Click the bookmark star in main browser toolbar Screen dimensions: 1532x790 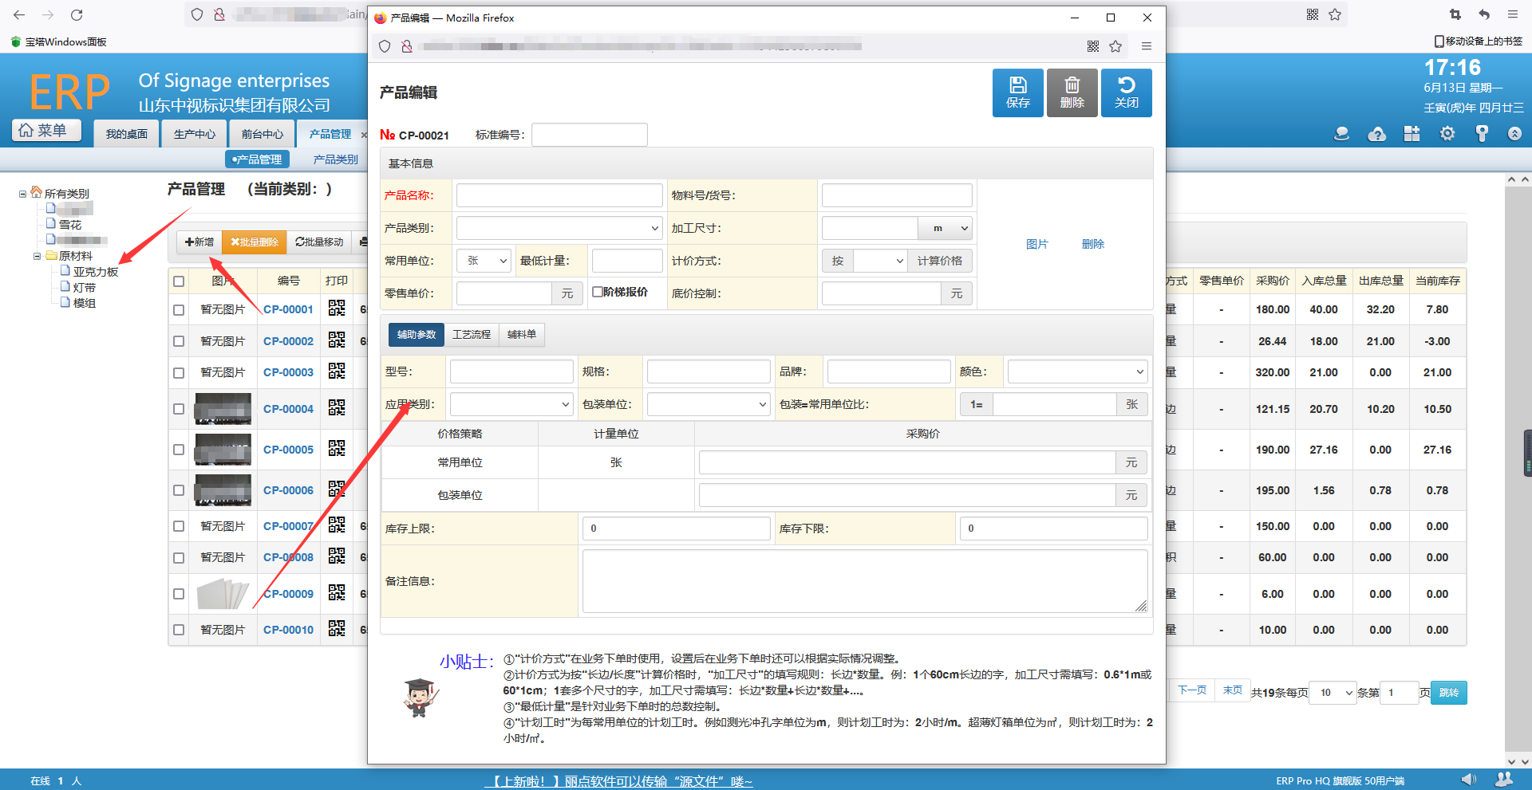(1335, 14)
